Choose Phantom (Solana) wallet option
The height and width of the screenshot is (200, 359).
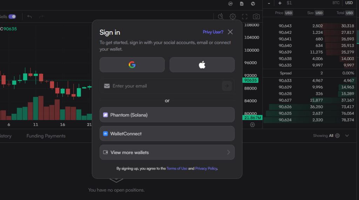click(167, 115)
